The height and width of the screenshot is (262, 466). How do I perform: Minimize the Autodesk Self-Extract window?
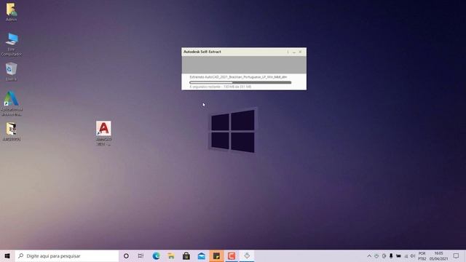[294, 52]
